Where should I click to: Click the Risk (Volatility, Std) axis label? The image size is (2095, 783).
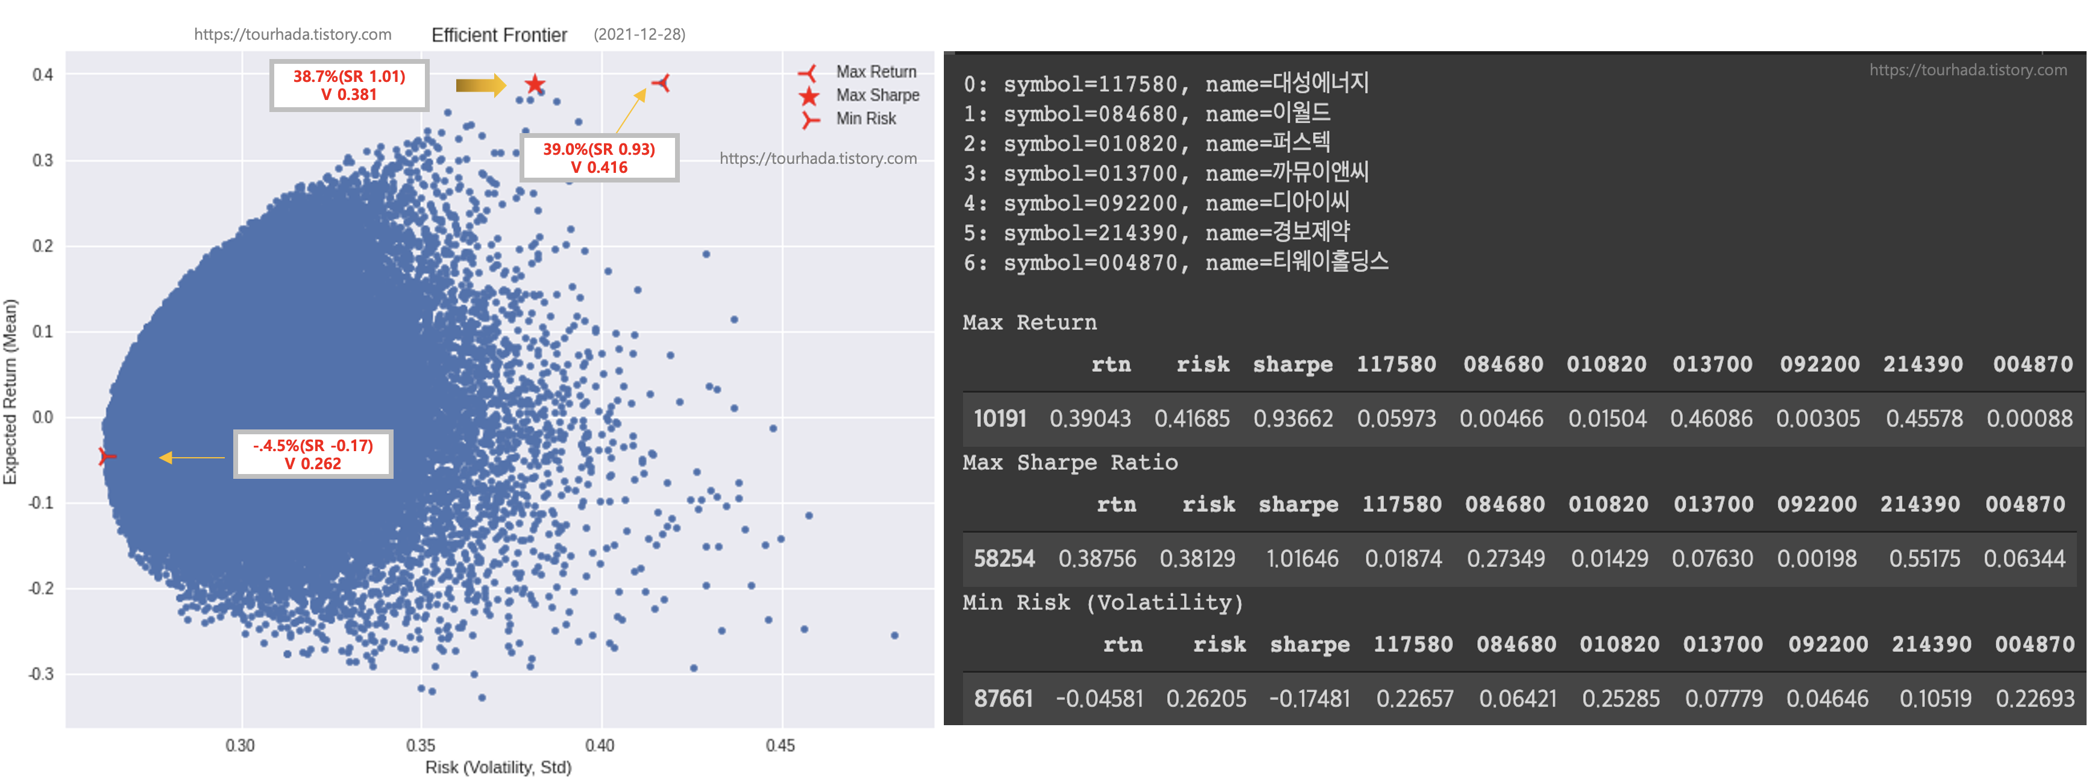pos(498,767)
